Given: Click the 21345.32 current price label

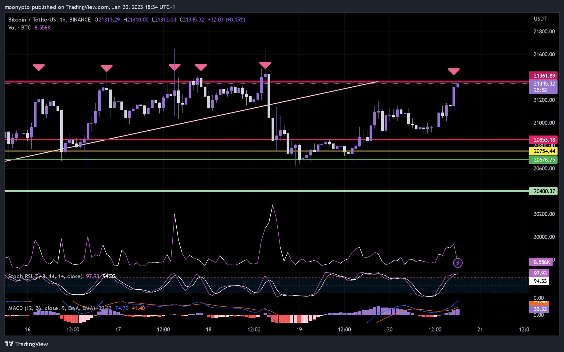Looking at the screenshot, I should click(543, 83).
